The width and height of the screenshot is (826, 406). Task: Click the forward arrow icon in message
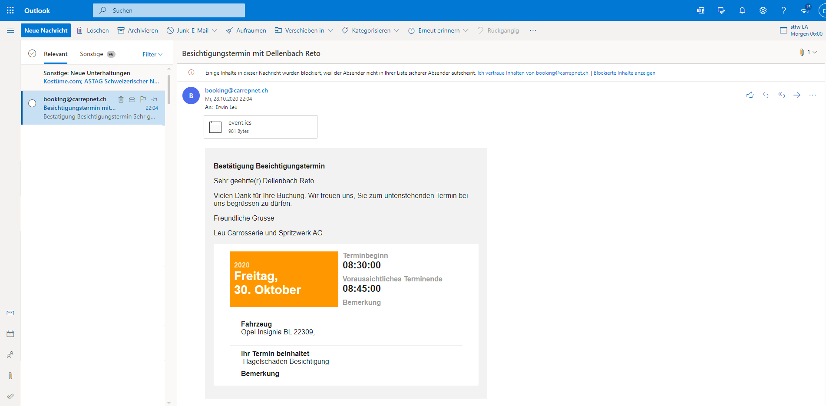(797, 95)
